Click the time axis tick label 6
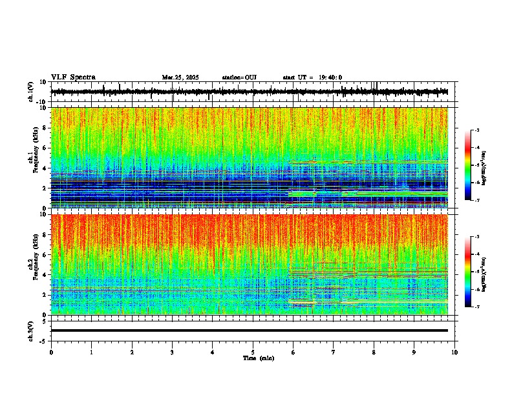The width and height of the screenshot is (512, 395). pyautogui.click(x=293, y=352)
